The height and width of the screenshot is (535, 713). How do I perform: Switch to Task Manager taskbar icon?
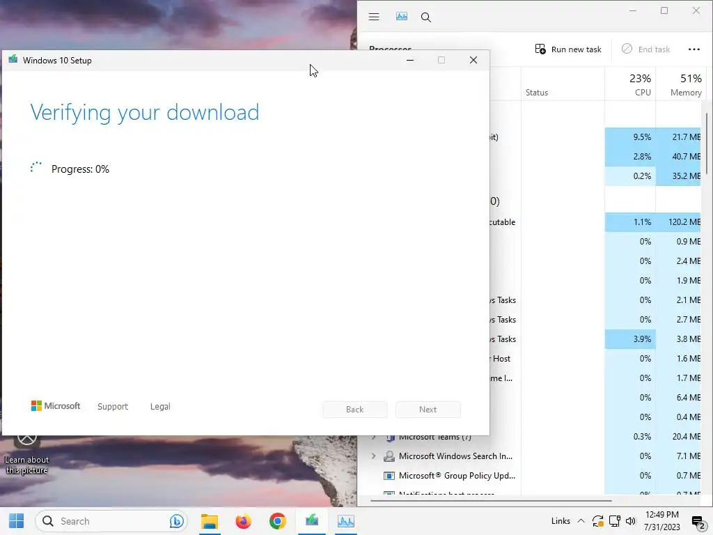coord(345,521)
